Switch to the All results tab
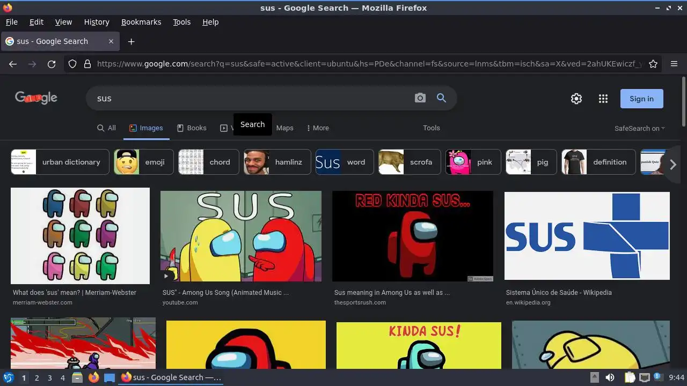Viewport: 687px width, 386px height. coord(106,128)
